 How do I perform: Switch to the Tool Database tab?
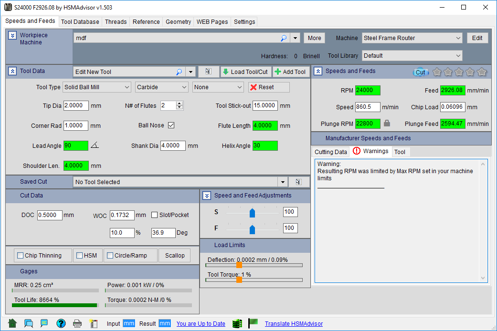tap(80, 21)
